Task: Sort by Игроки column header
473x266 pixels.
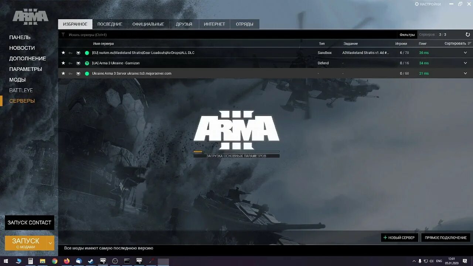Action: (x=401, y=44)
